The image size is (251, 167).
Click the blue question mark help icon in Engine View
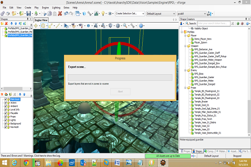141,26
